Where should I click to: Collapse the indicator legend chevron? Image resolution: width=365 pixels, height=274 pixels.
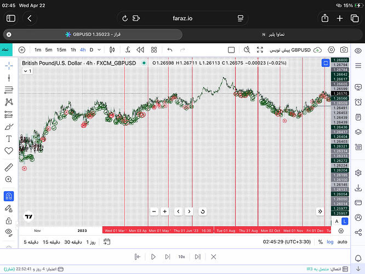coord(26,71)
